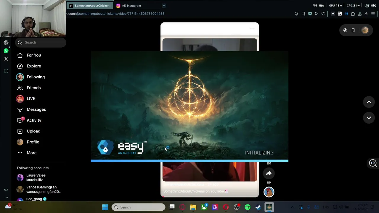Click the browser address bar URL

[x=115, y=14]
